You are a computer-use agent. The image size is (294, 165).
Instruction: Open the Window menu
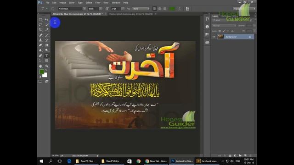pos(116,3)
